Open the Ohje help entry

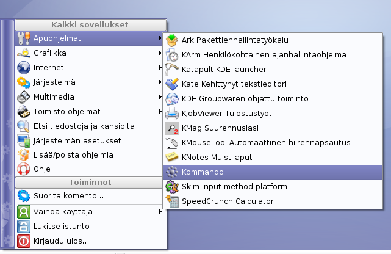tap(89, 169)
